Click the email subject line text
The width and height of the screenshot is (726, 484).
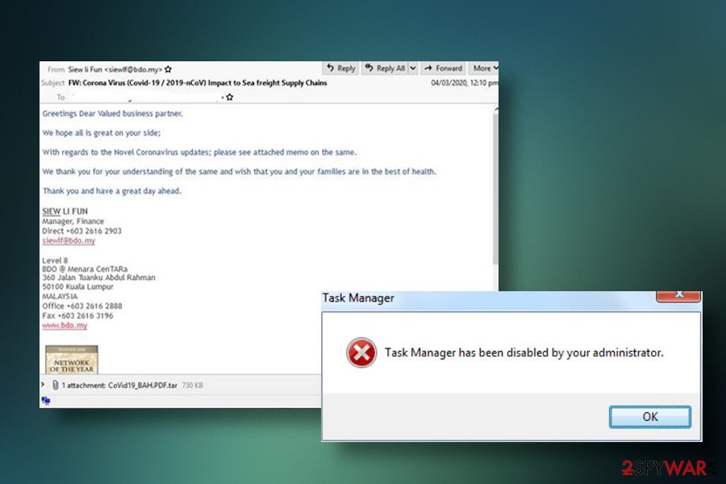pyautogui.click(x=198, y=83)
